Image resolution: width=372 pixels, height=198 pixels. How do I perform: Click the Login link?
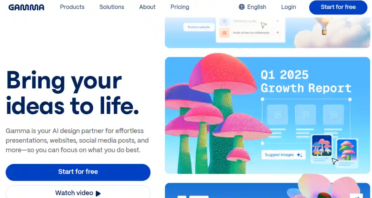click(289, 7)
